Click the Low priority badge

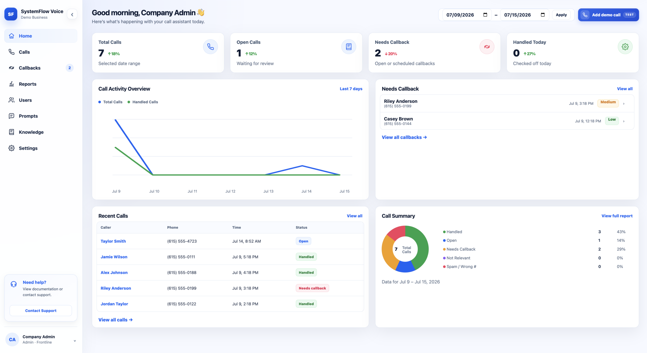click(612, 121)
